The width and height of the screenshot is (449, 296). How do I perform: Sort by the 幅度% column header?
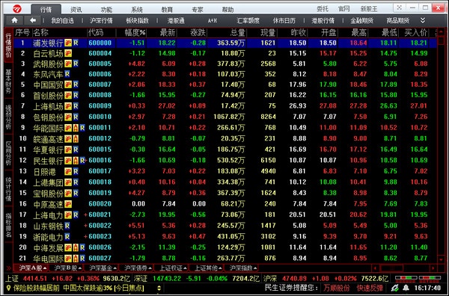(x=135, y=33)
